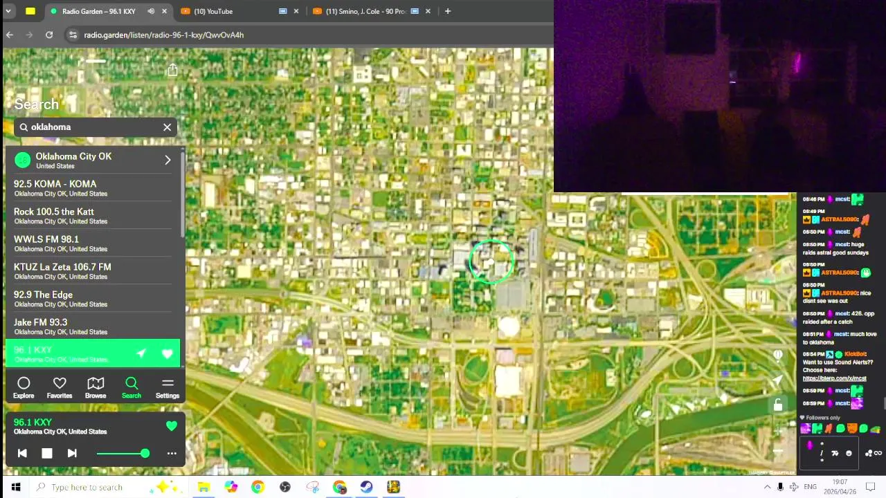The height and width of the screenshot is (498, 886).
Task: Zoom in the map with plus
Action: tap(778, 430)
